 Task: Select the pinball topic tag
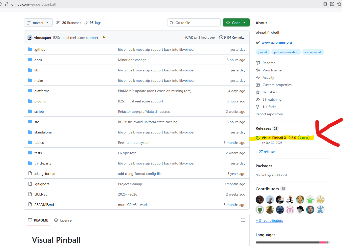click(263, 52)
